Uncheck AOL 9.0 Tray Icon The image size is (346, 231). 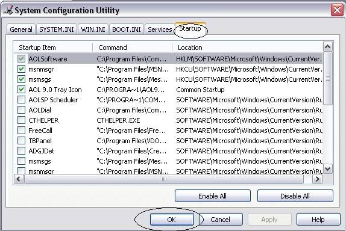tap(22, 90)
